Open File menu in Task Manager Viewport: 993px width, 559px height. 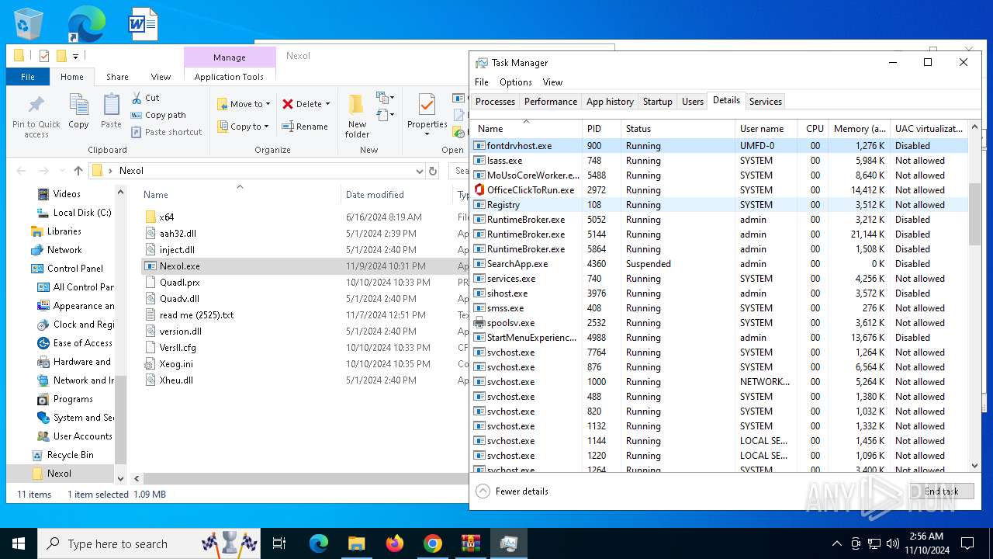click(482, 82)
